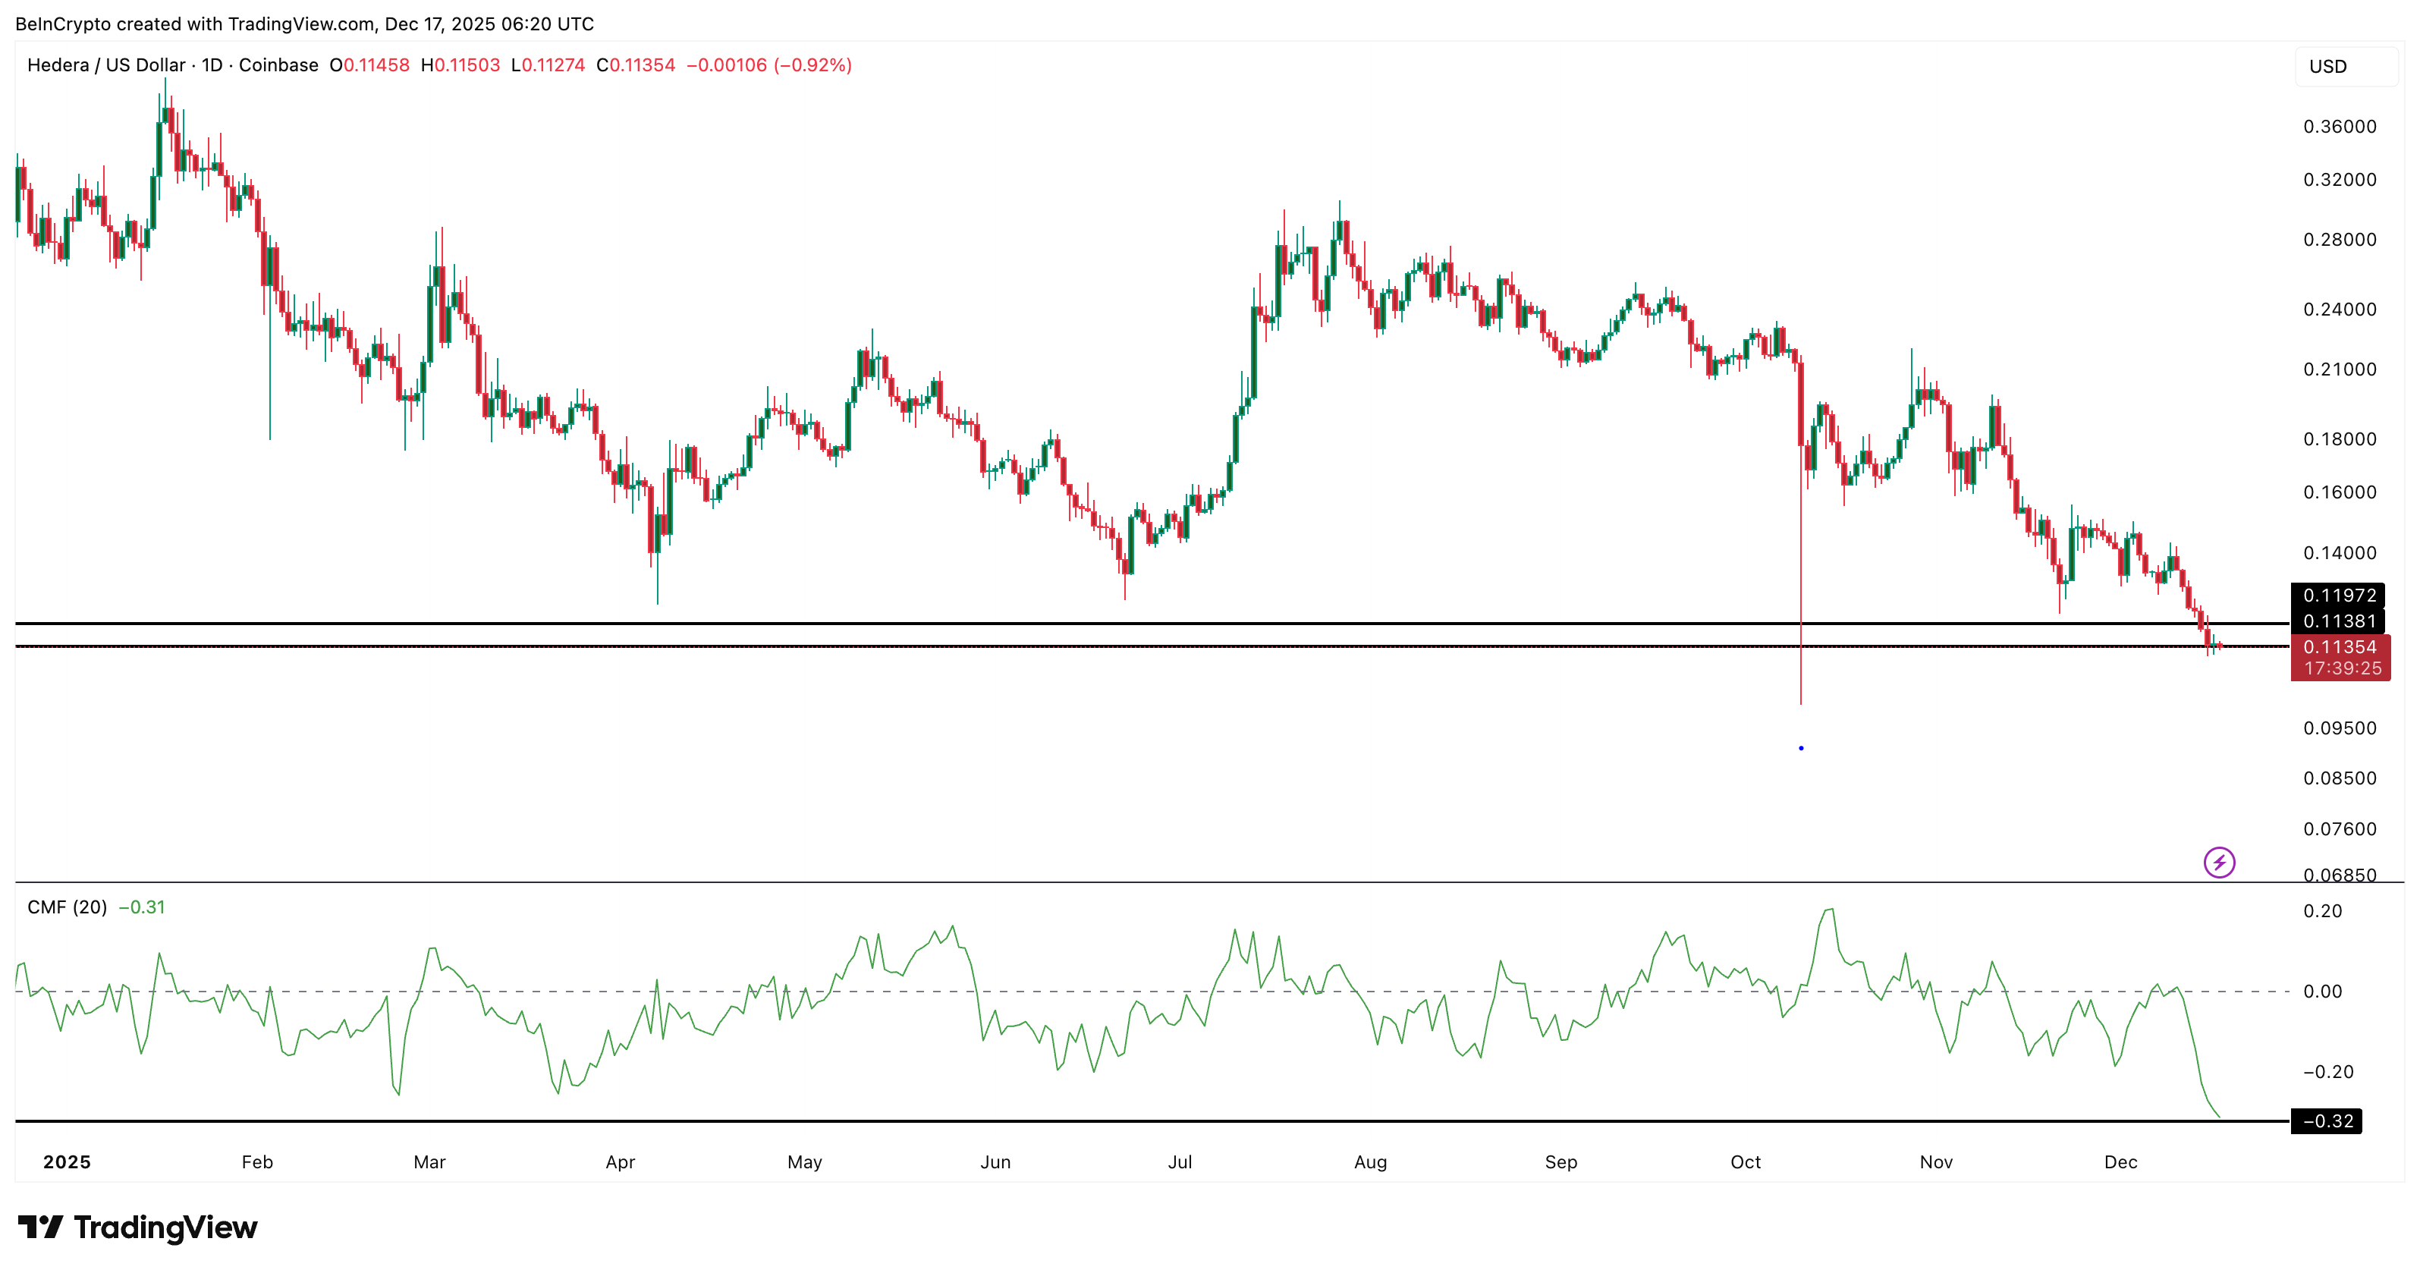
Task: Open the 1D timeframe selector
Action: 213,66
